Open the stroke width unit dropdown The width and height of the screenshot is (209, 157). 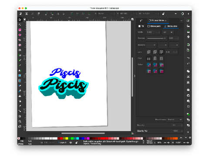pyautogui.click(x=168, y=32)
